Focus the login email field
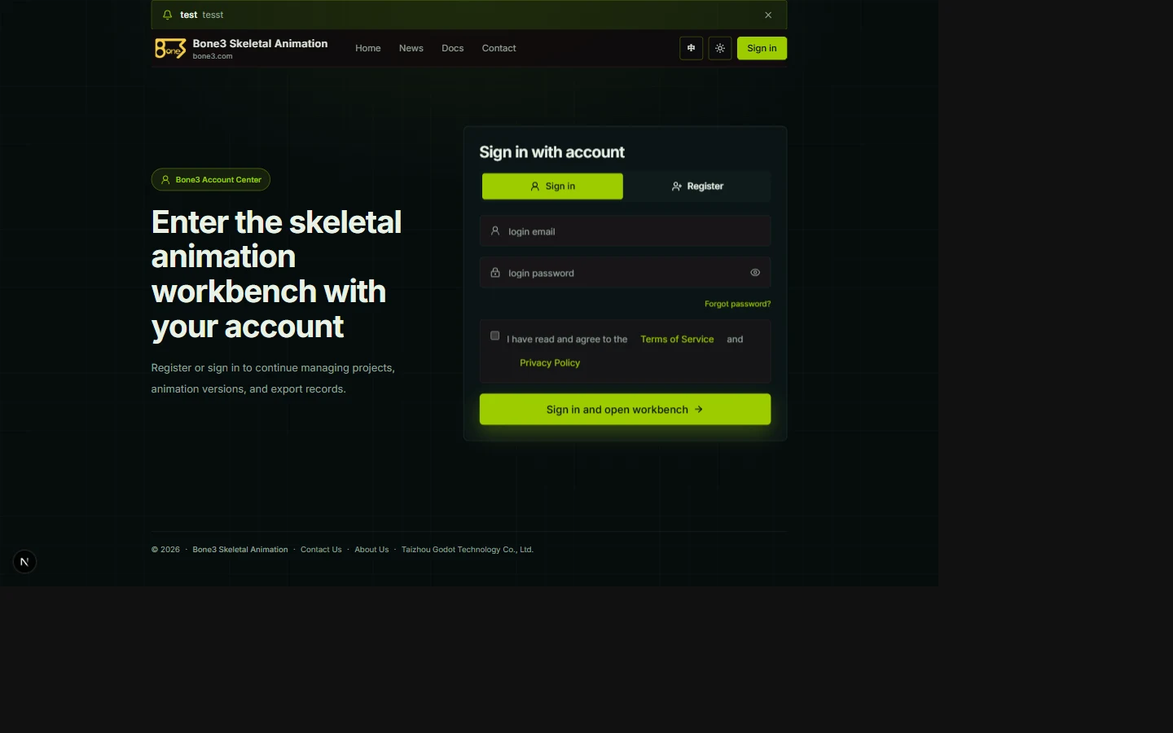Viewport: 1173px width, 733px height. 625,231
